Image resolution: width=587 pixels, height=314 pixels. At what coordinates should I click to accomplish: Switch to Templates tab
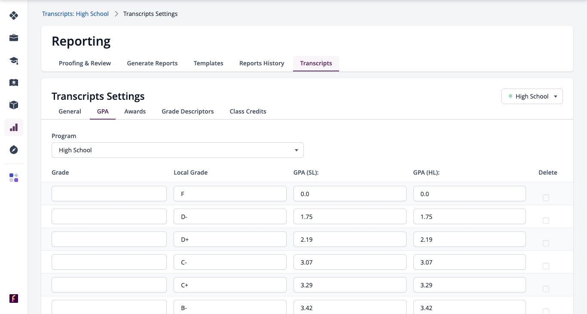click(x=208, y=63)
